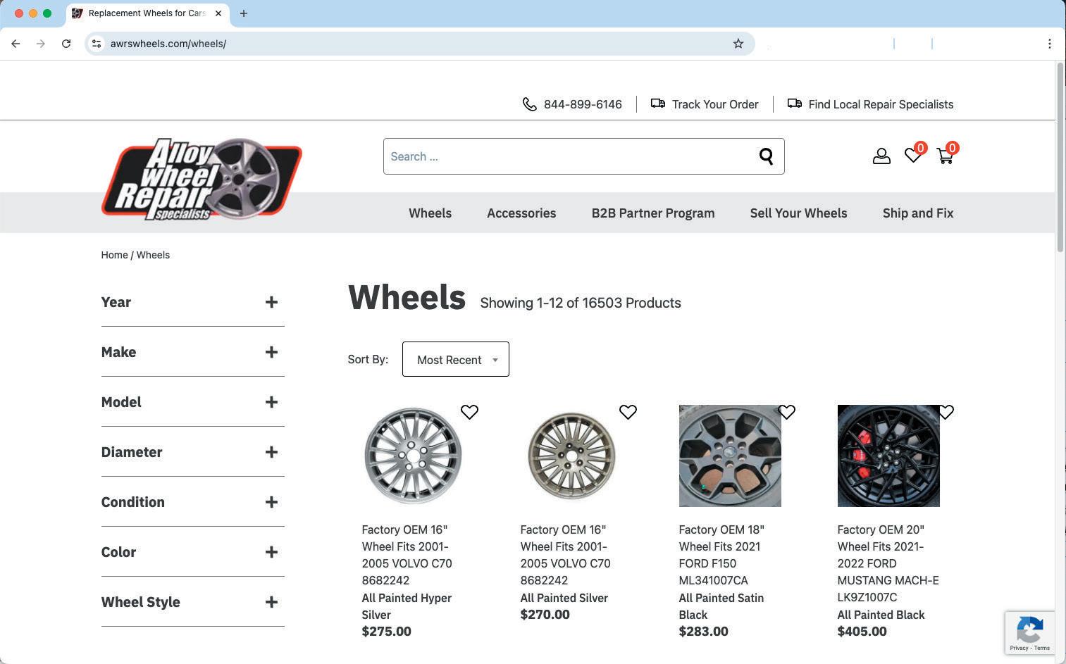Viewport: 1066px width, 664px height.
Task: Open the Wheels menu item
Action: pos(430,213)
